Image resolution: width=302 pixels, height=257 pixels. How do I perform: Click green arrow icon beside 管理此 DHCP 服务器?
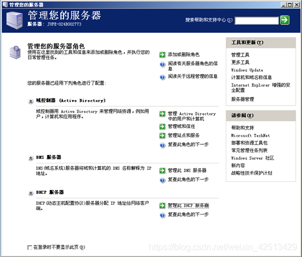(162, 206)
